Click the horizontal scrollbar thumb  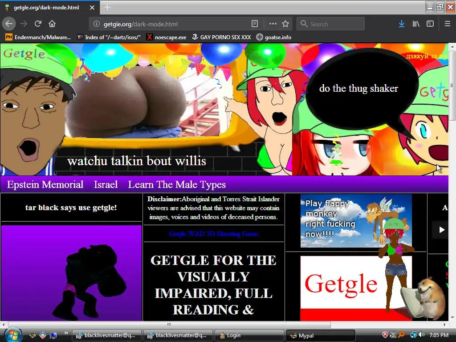[x=169, y=325]
